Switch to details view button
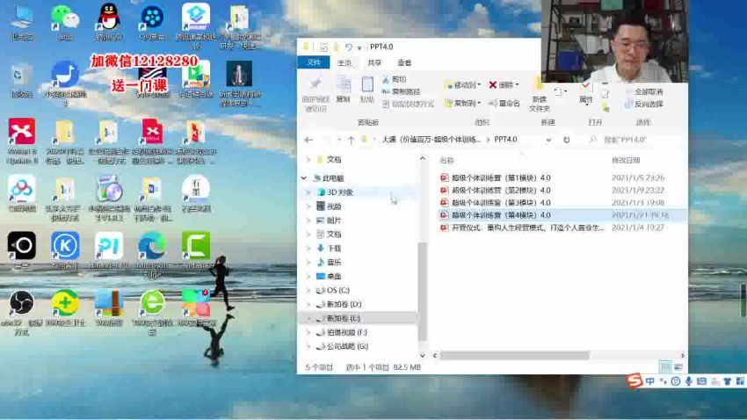This screenshot has width=747, height=420. click(x=666, y=367)
